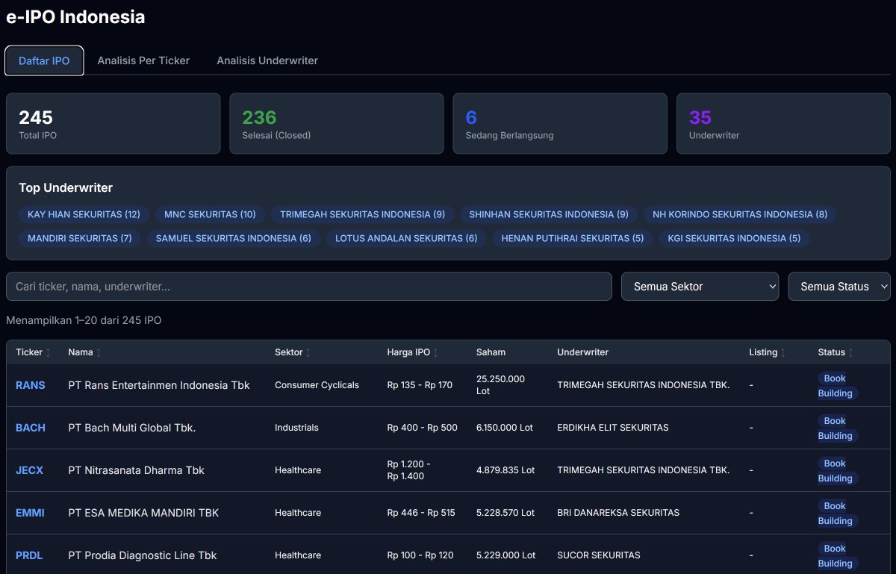Sort table by the Listing column sort icon

pyautogui.click(x=783, y=352)
